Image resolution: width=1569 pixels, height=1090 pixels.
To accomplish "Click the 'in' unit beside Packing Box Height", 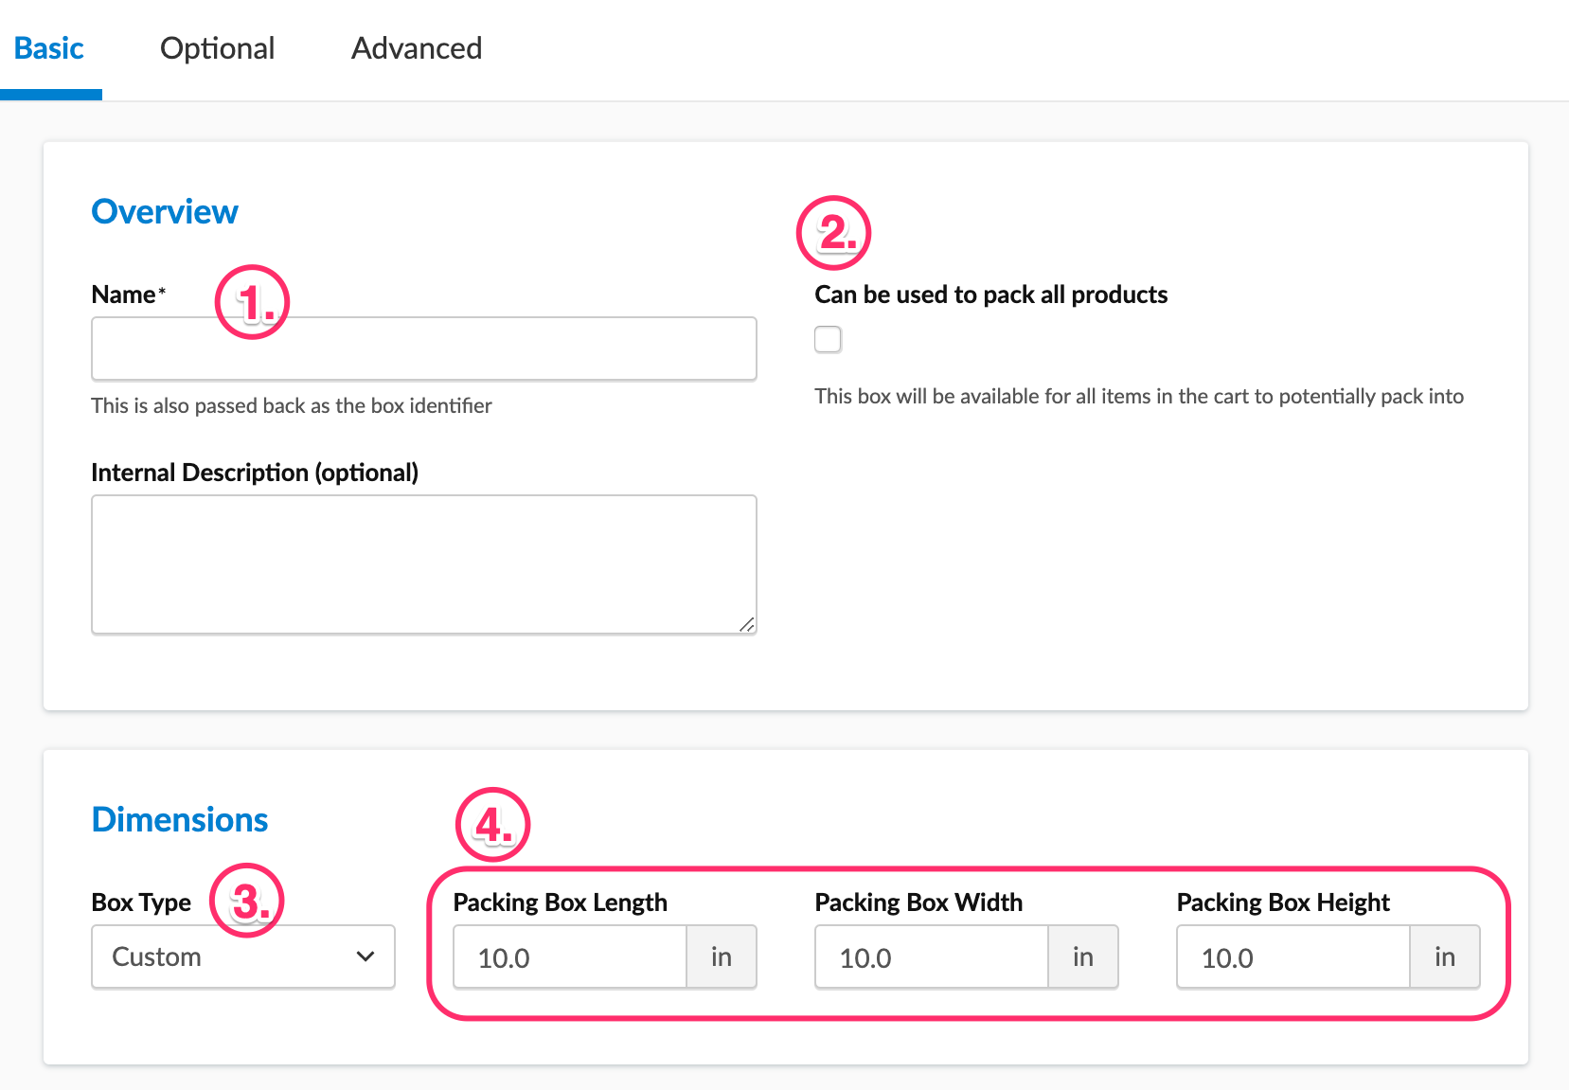I will pos(1445,957).
